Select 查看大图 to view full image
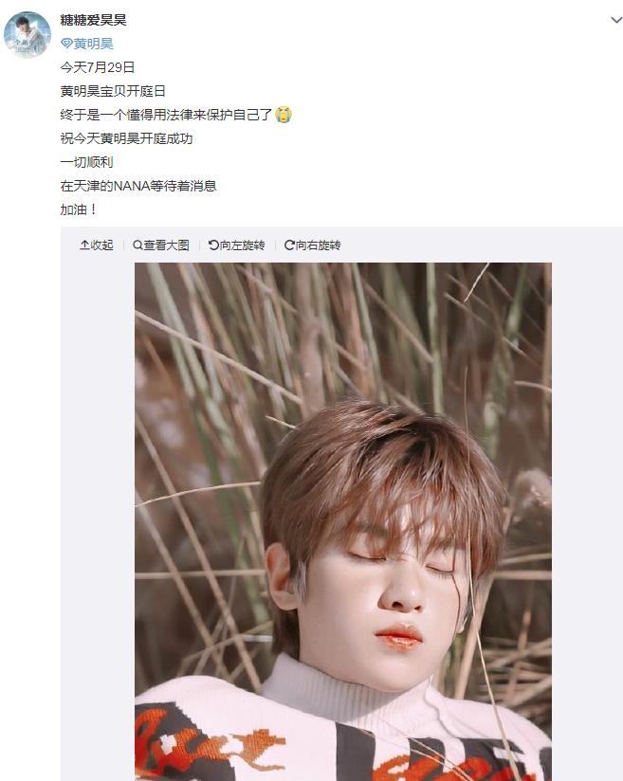 coord(167,245)
